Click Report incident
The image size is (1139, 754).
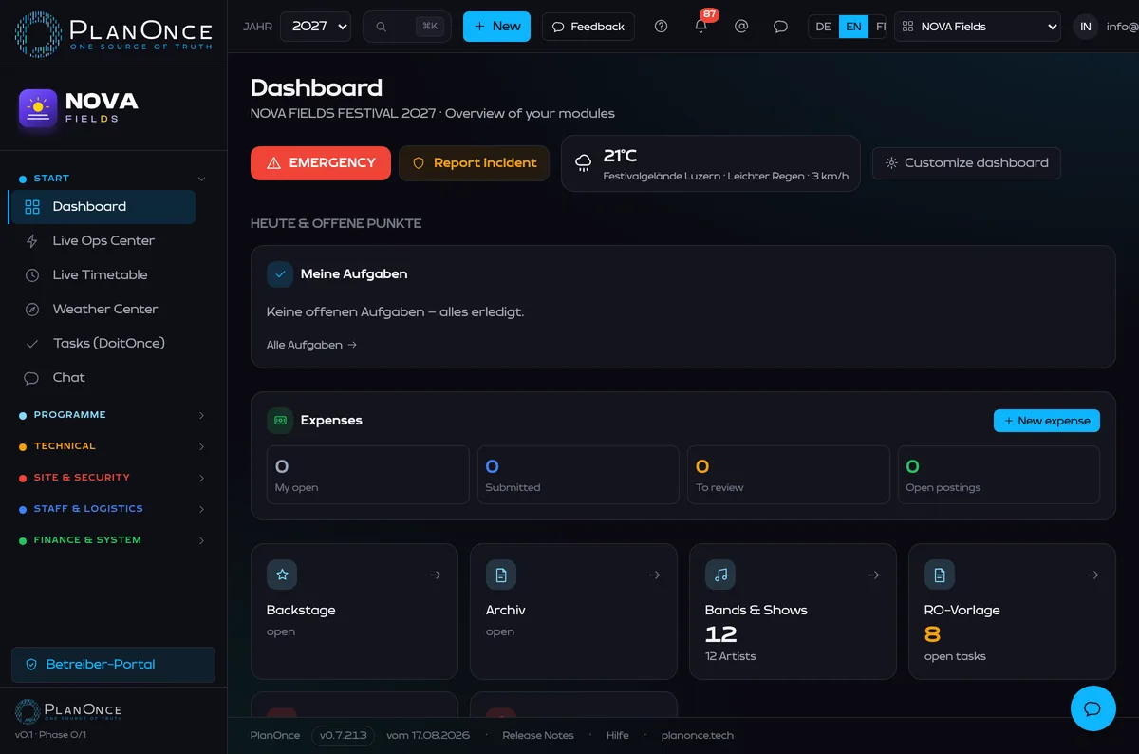click(474, 163)
